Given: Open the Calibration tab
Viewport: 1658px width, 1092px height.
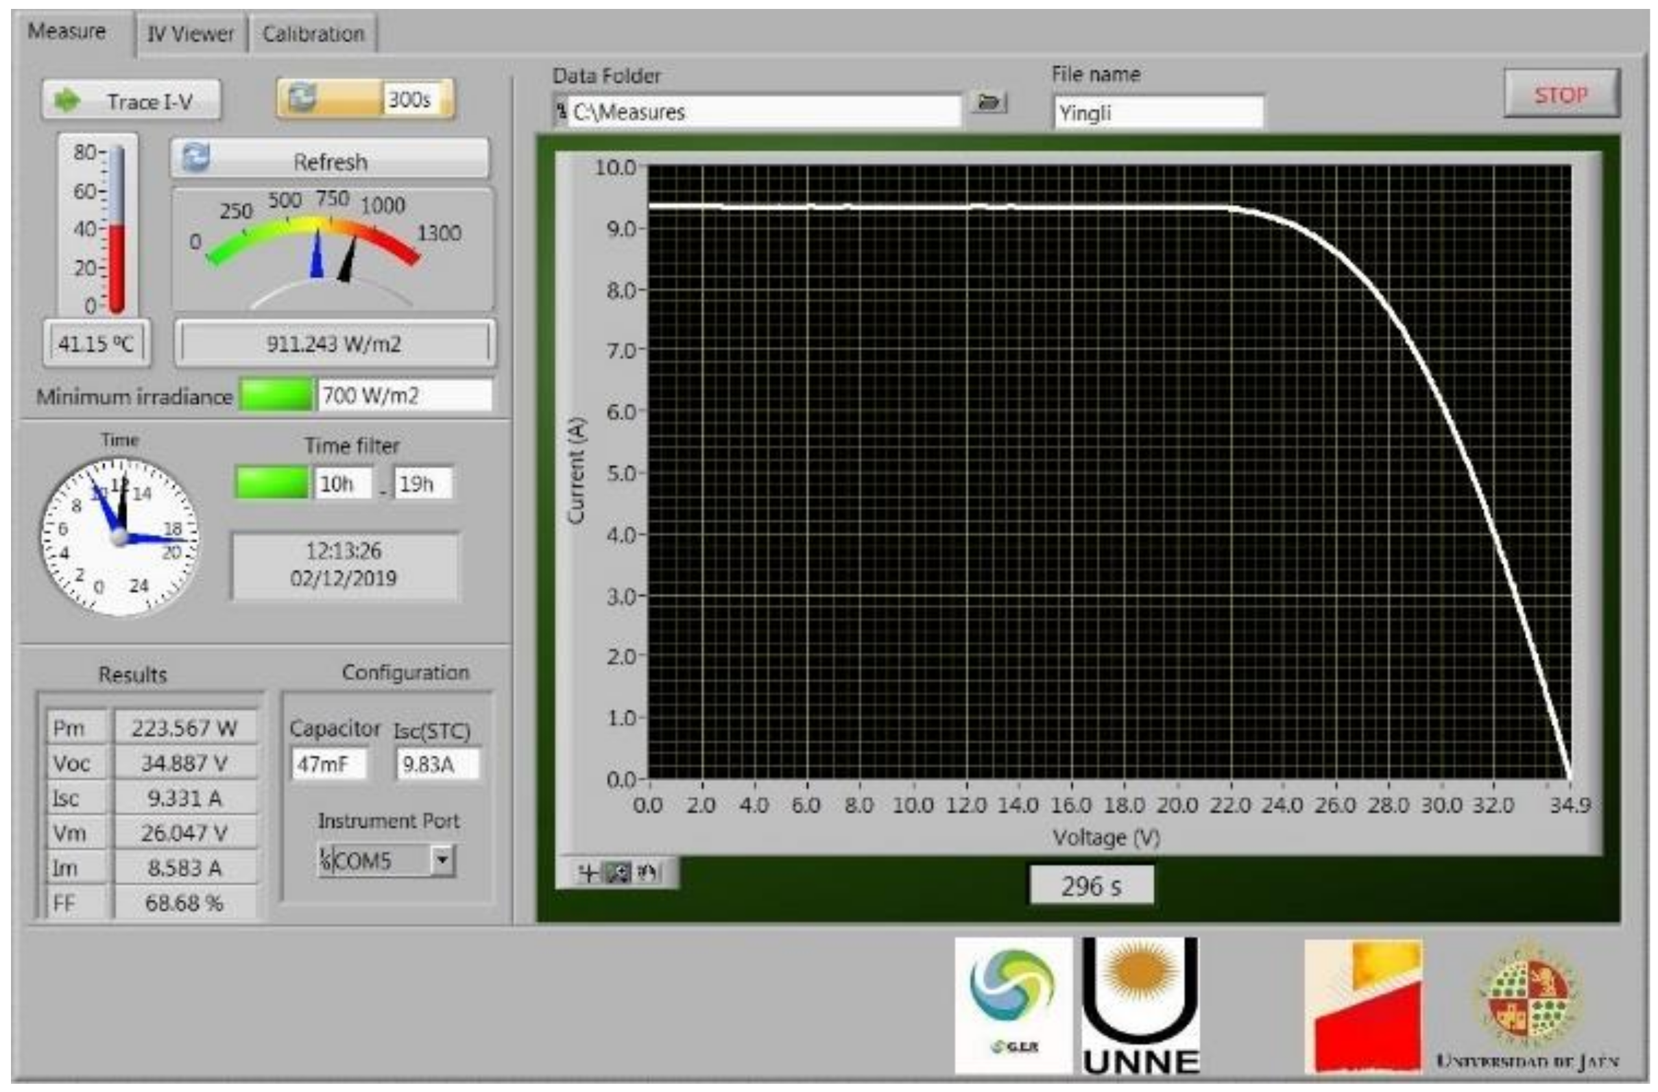Looking at the screenshot, I should 313,34.
